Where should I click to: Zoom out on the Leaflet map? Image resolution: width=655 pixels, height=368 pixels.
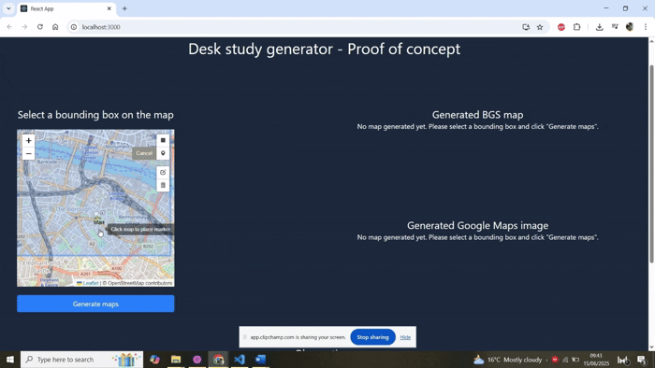[x=28, y=153]
